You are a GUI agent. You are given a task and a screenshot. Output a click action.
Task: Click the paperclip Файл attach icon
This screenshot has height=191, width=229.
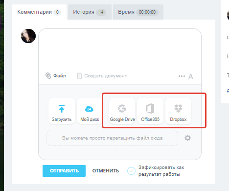coord(48,76)
